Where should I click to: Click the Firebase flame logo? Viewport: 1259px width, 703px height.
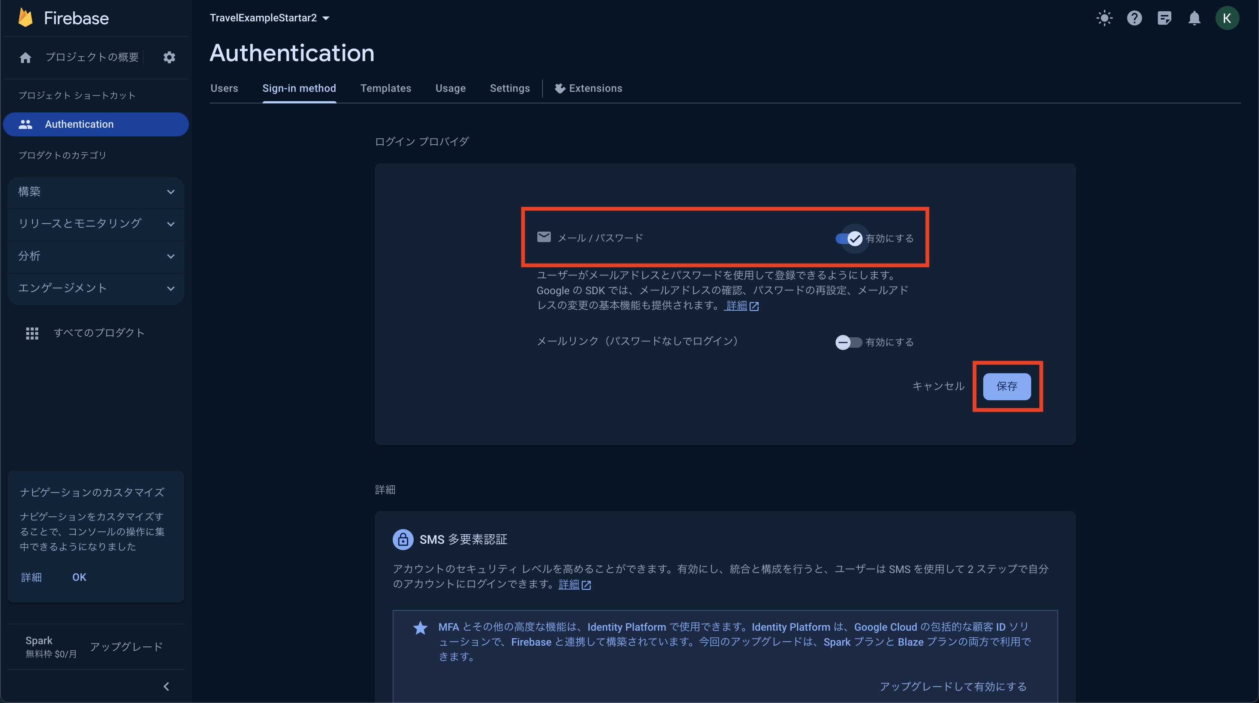pyautogui.click(x=25, y=18)
